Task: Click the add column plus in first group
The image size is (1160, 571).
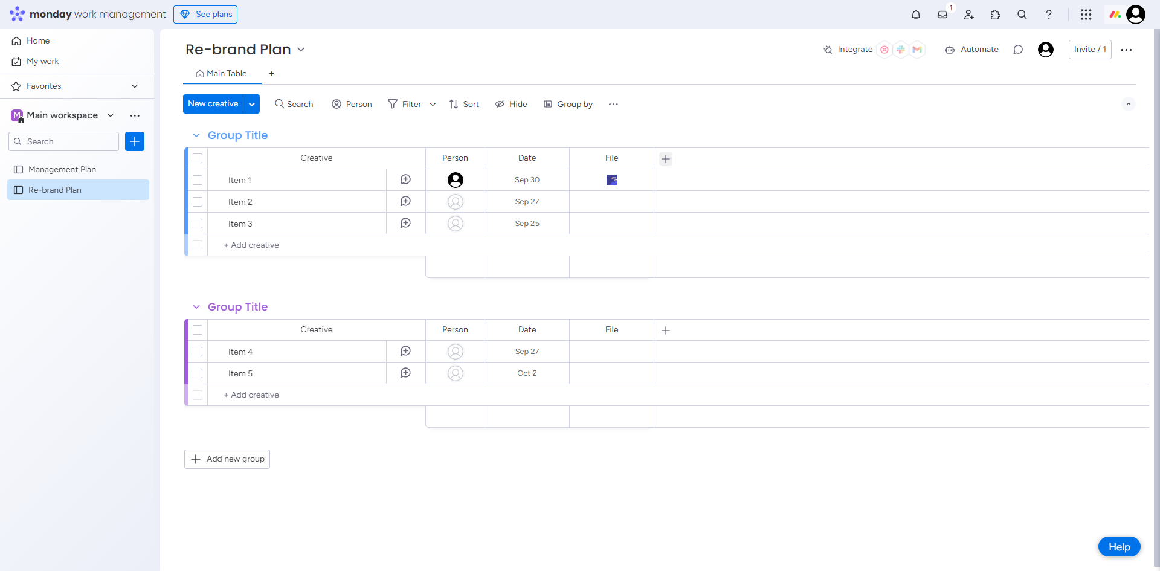Action: tap(666, 159)
